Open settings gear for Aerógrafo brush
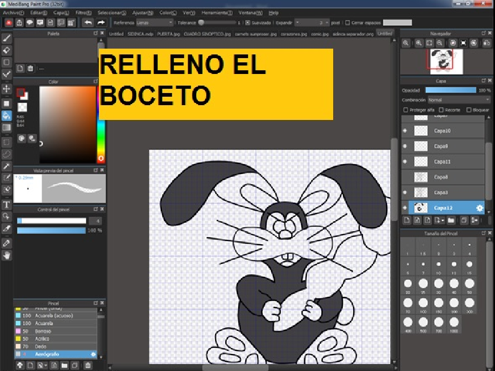Screen dimensions: 495x371 (x=93, y=354)
